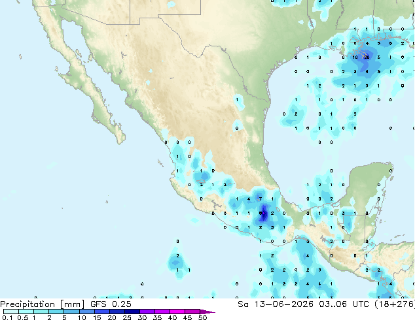This screenshot has height=320, width=415.
Task: Click the 'Sa 13-06-2026' date text
Action: coord(276,304)
